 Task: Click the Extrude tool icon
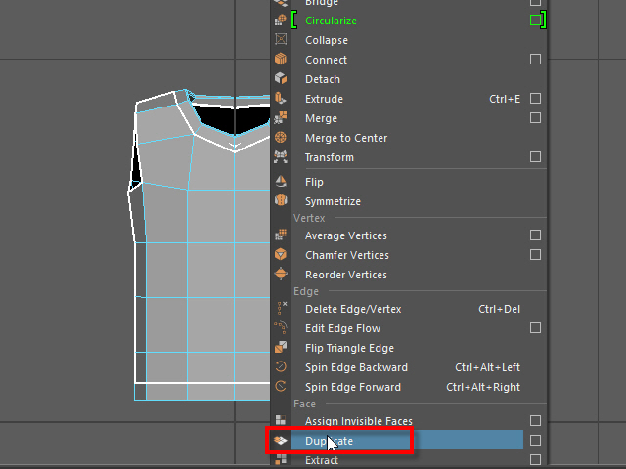[x=281, y=99]
